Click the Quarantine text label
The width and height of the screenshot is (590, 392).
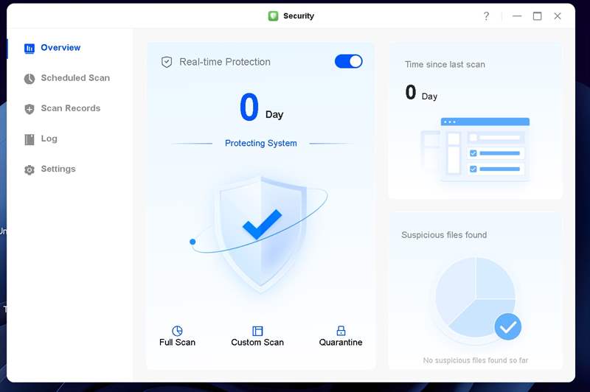click(341, 343)
